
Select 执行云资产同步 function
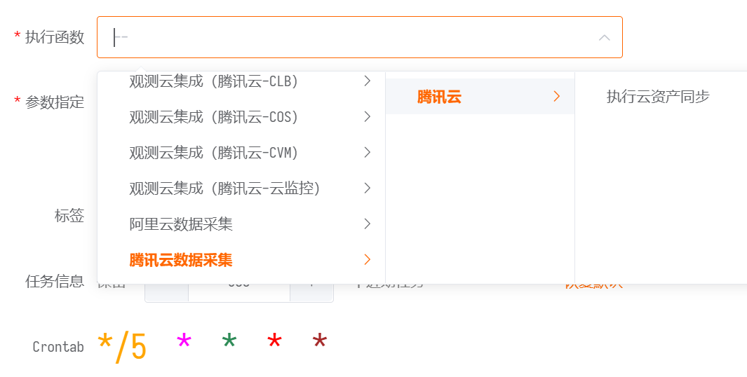point(658,97)
